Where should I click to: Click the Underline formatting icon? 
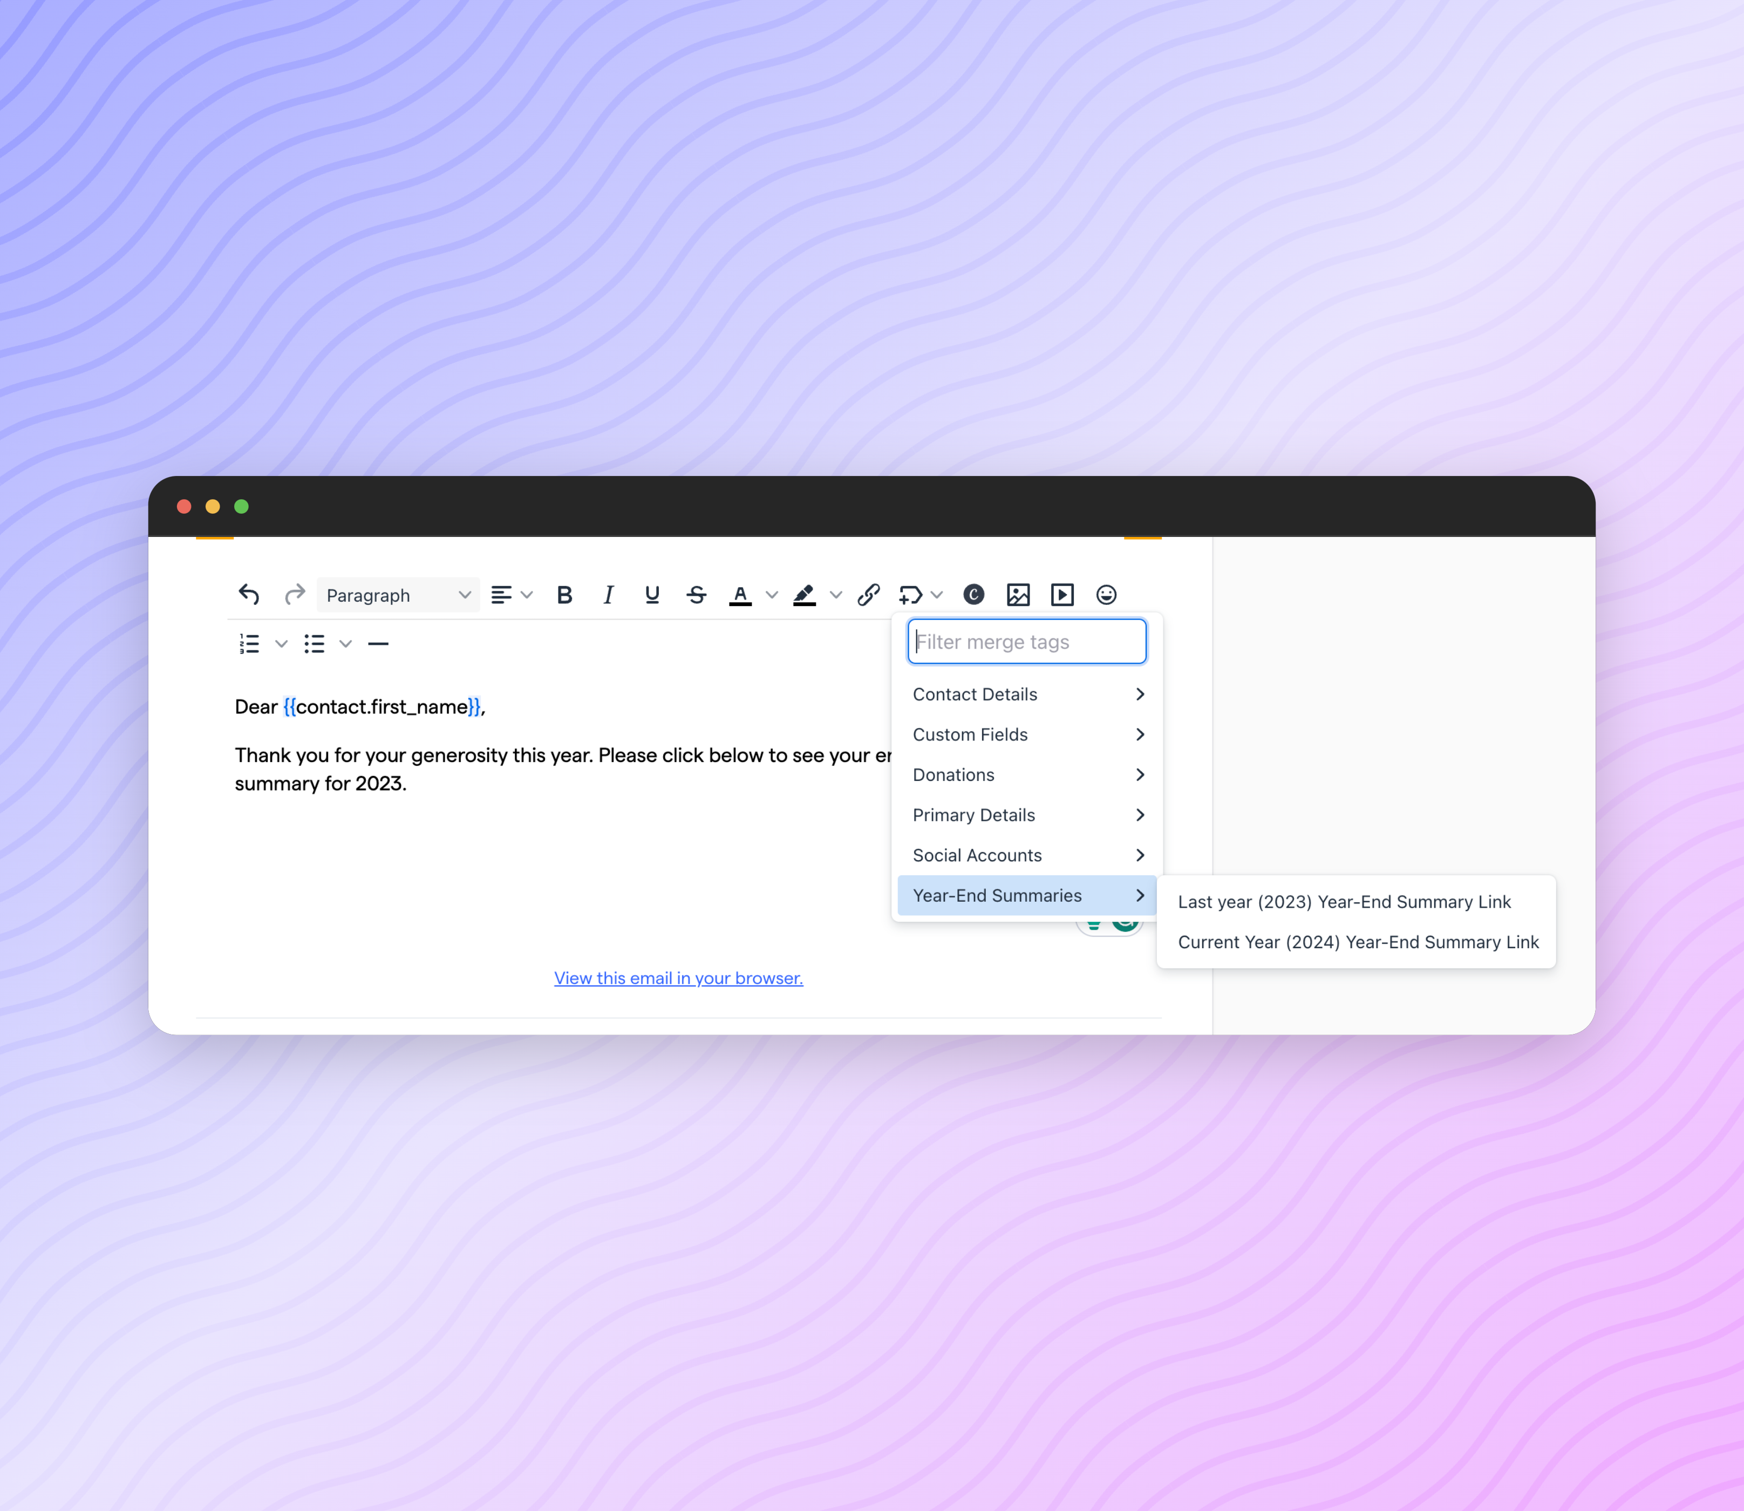pos(651,595)
